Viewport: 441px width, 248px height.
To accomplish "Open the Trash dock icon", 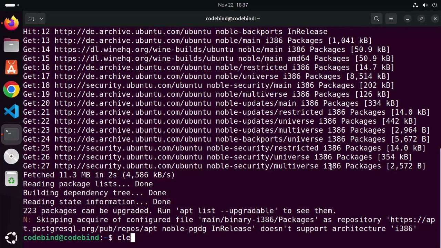I will pyautogui.click(x=11, y=179).
